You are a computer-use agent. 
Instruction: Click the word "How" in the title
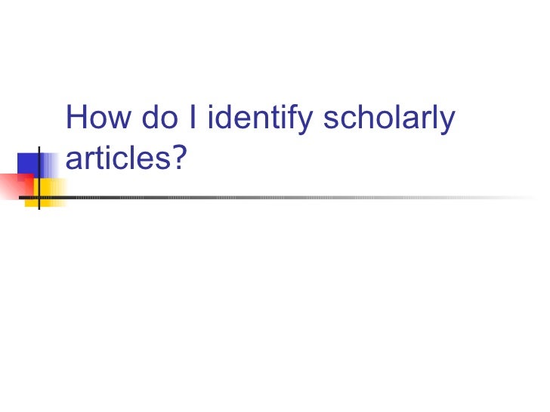pyautogui.click(x=98, y=118)
